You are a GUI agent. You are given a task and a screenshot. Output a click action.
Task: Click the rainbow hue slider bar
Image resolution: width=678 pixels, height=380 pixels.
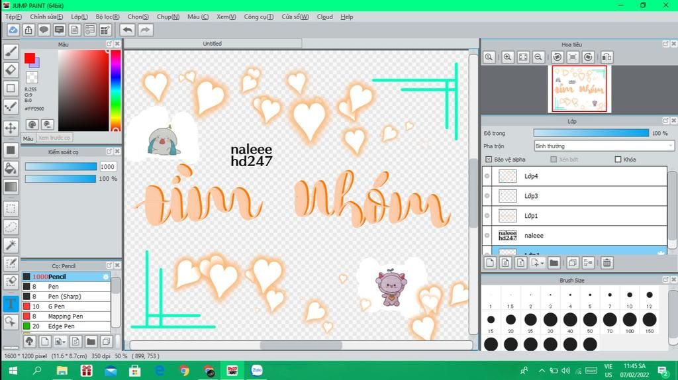[115, 90]
